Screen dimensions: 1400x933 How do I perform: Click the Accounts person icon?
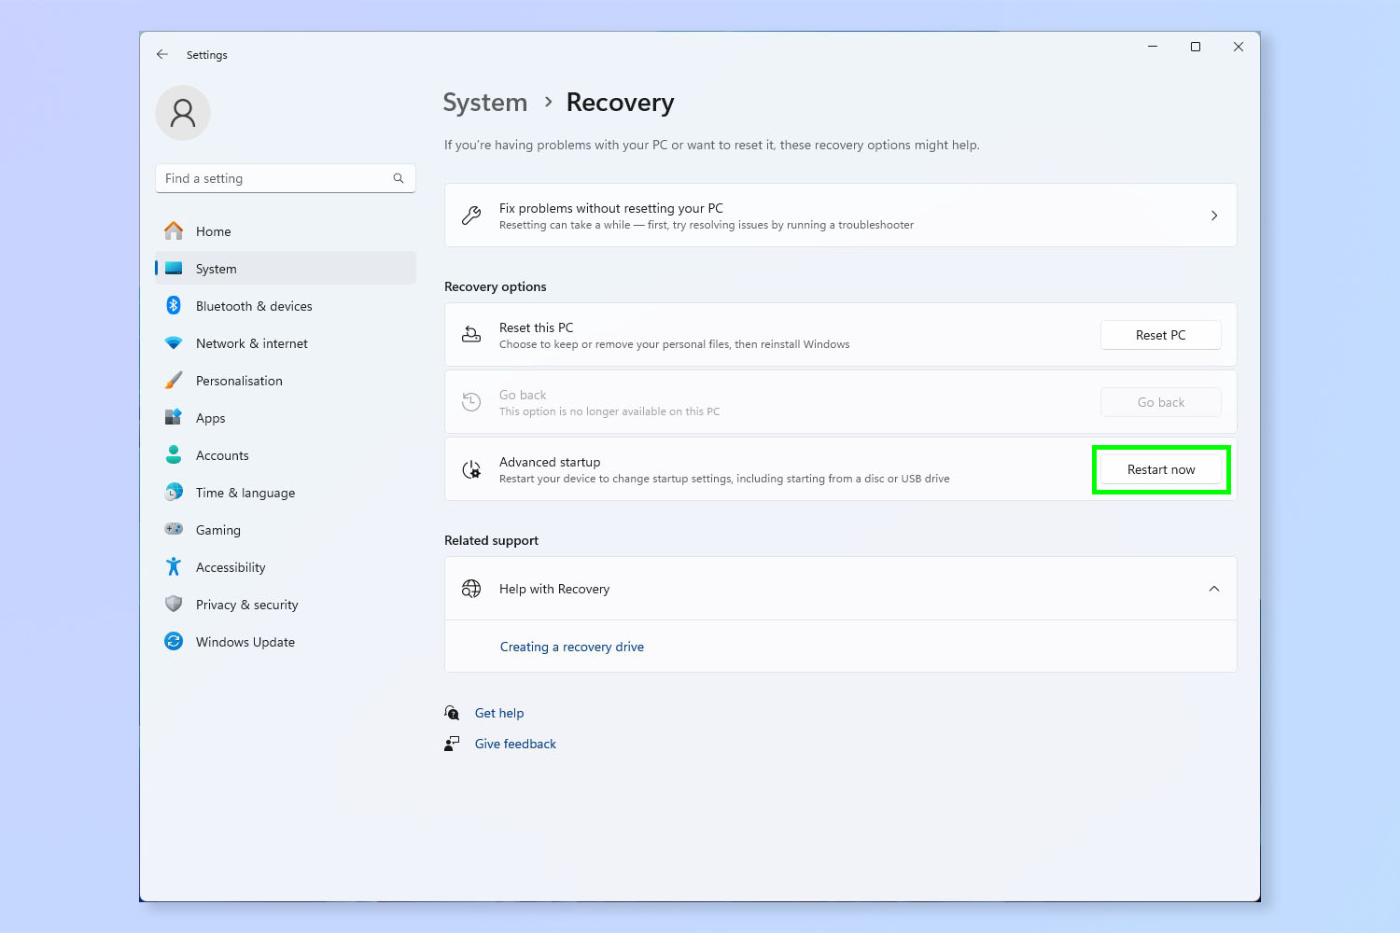[x=174, y=454]
